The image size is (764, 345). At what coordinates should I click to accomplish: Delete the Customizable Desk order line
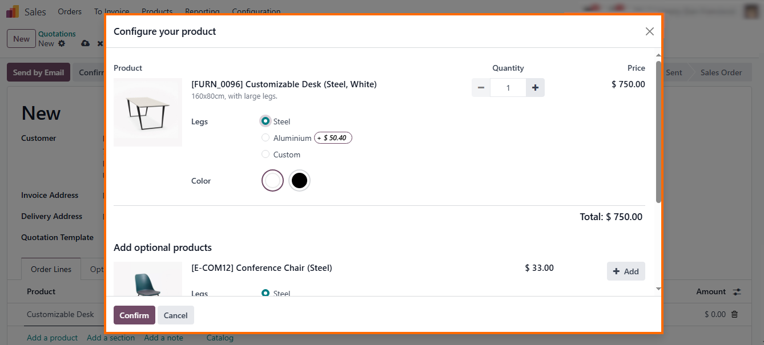click(x=735, y=314)
